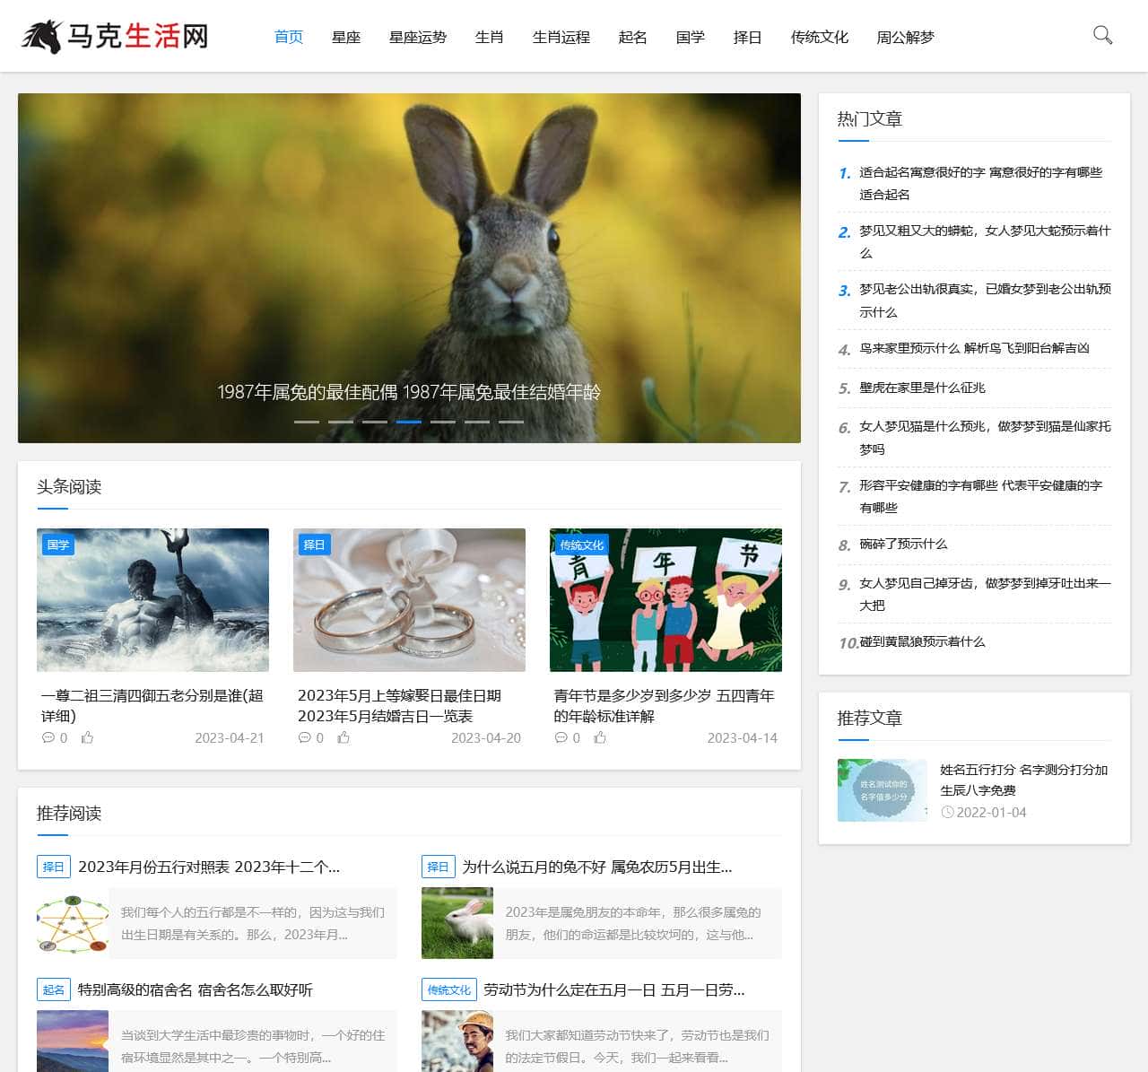The height and width of the screenshot is (1072, 1148).
Task: Click the comment icon under the 青年节 article
Action: pyautogui.click(x=561, y=737)
